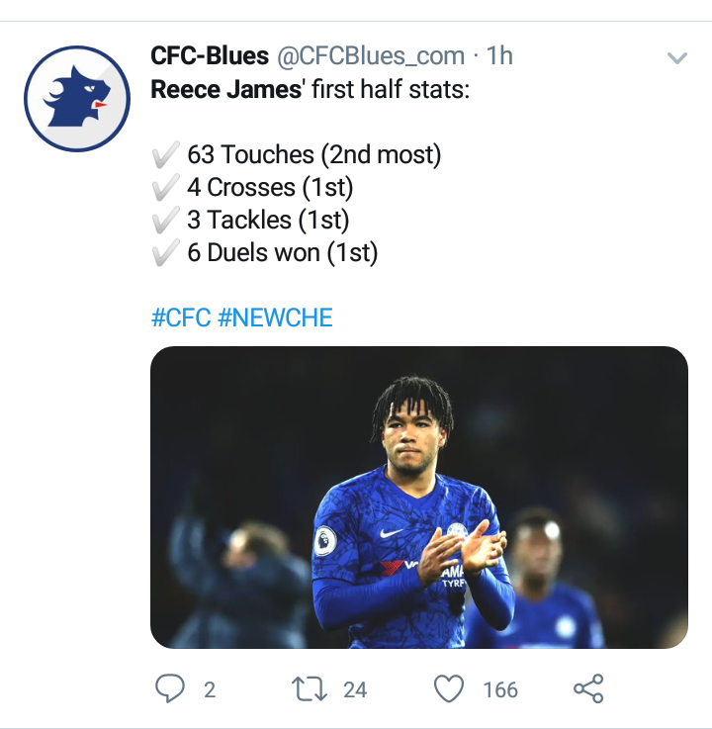
Task: Click the like count of 166
Action: tap(499, 689)
